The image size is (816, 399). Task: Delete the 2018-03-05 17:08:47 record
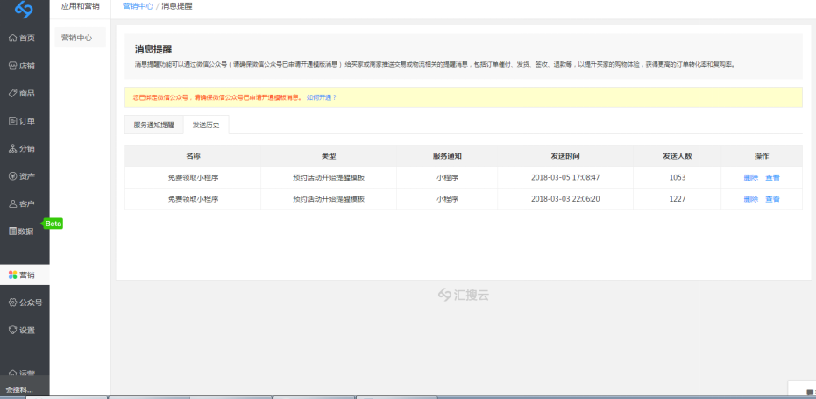[750, 177]
